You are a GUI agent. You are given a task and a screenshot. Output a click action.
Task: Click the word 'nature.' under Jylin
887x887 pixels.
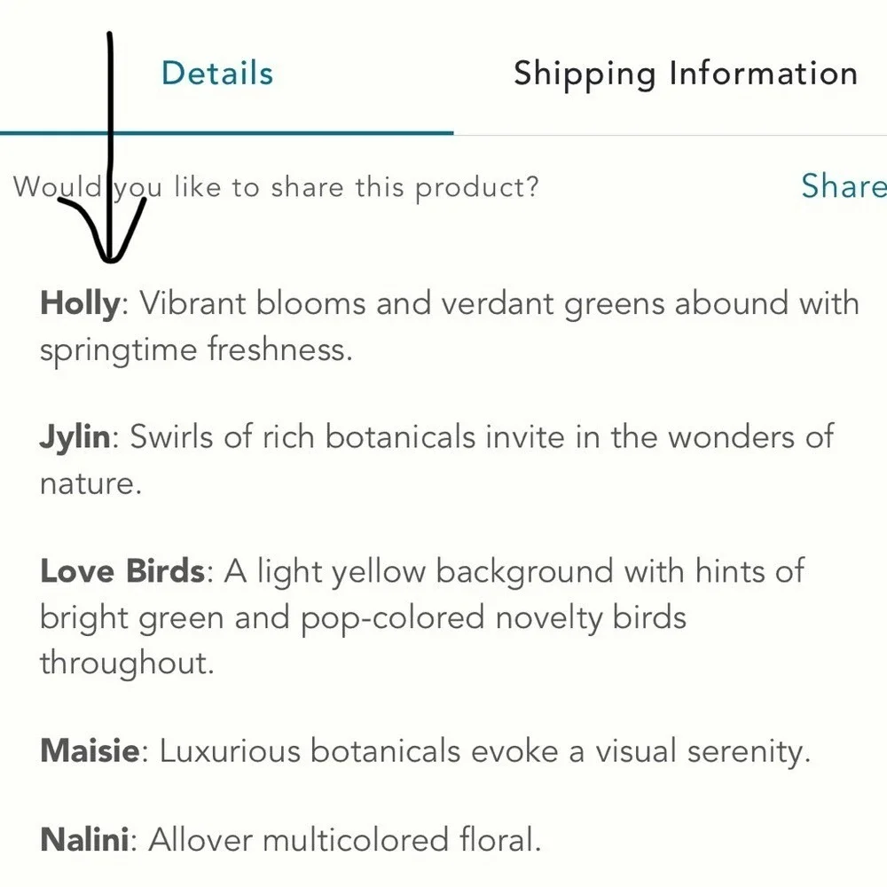90,484
